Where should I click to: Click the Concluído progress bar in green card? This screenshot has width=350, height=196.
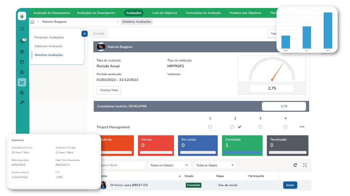[x=242, y=152]
